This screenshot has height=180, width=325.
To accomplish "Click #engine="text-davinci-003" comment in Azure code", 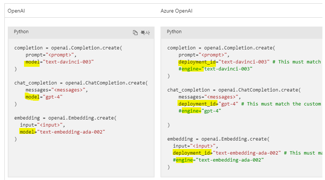I will coord(215,69).
